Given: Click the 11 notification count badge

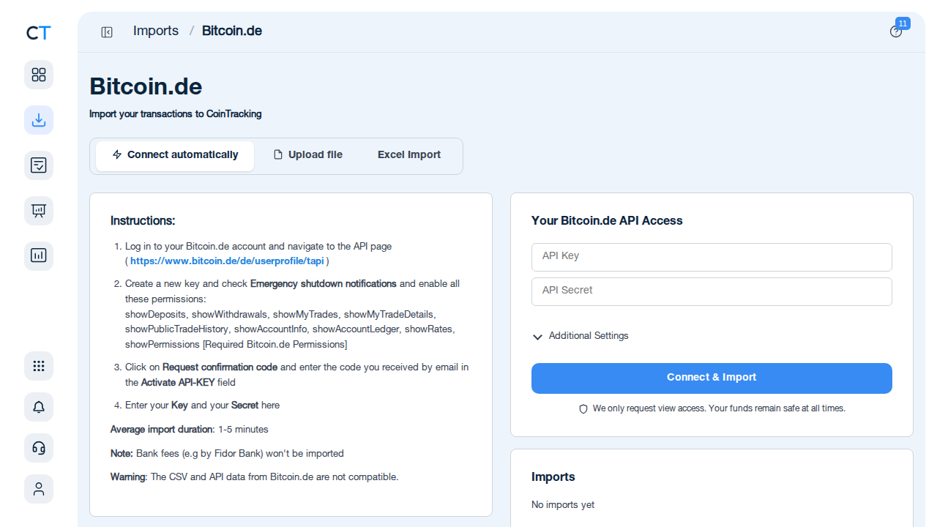Looking at the screenshot, I should (903, 23).
